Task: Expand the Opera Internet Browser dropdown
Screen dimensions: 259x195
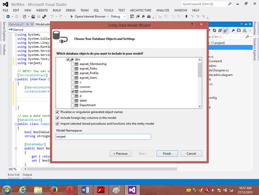Action: [x=107, y=17]
